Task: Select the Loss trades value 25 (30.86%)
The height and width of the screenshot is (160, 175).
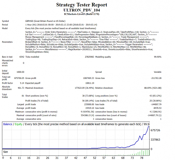Action: [x=155, y=101]
